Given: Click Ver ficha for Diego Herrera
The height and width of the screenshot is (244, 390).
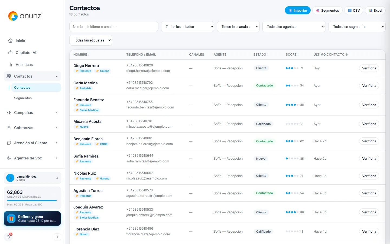Looking at the screenshot, I should click(369, 68).
